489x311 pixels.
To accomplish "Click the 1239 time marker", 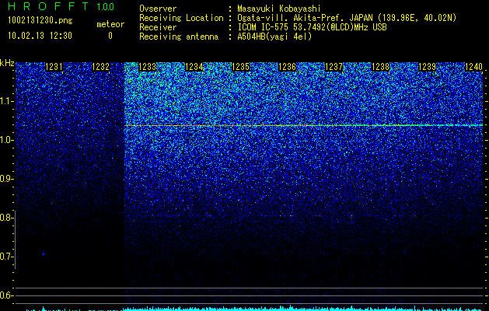I will coord(427,67).
